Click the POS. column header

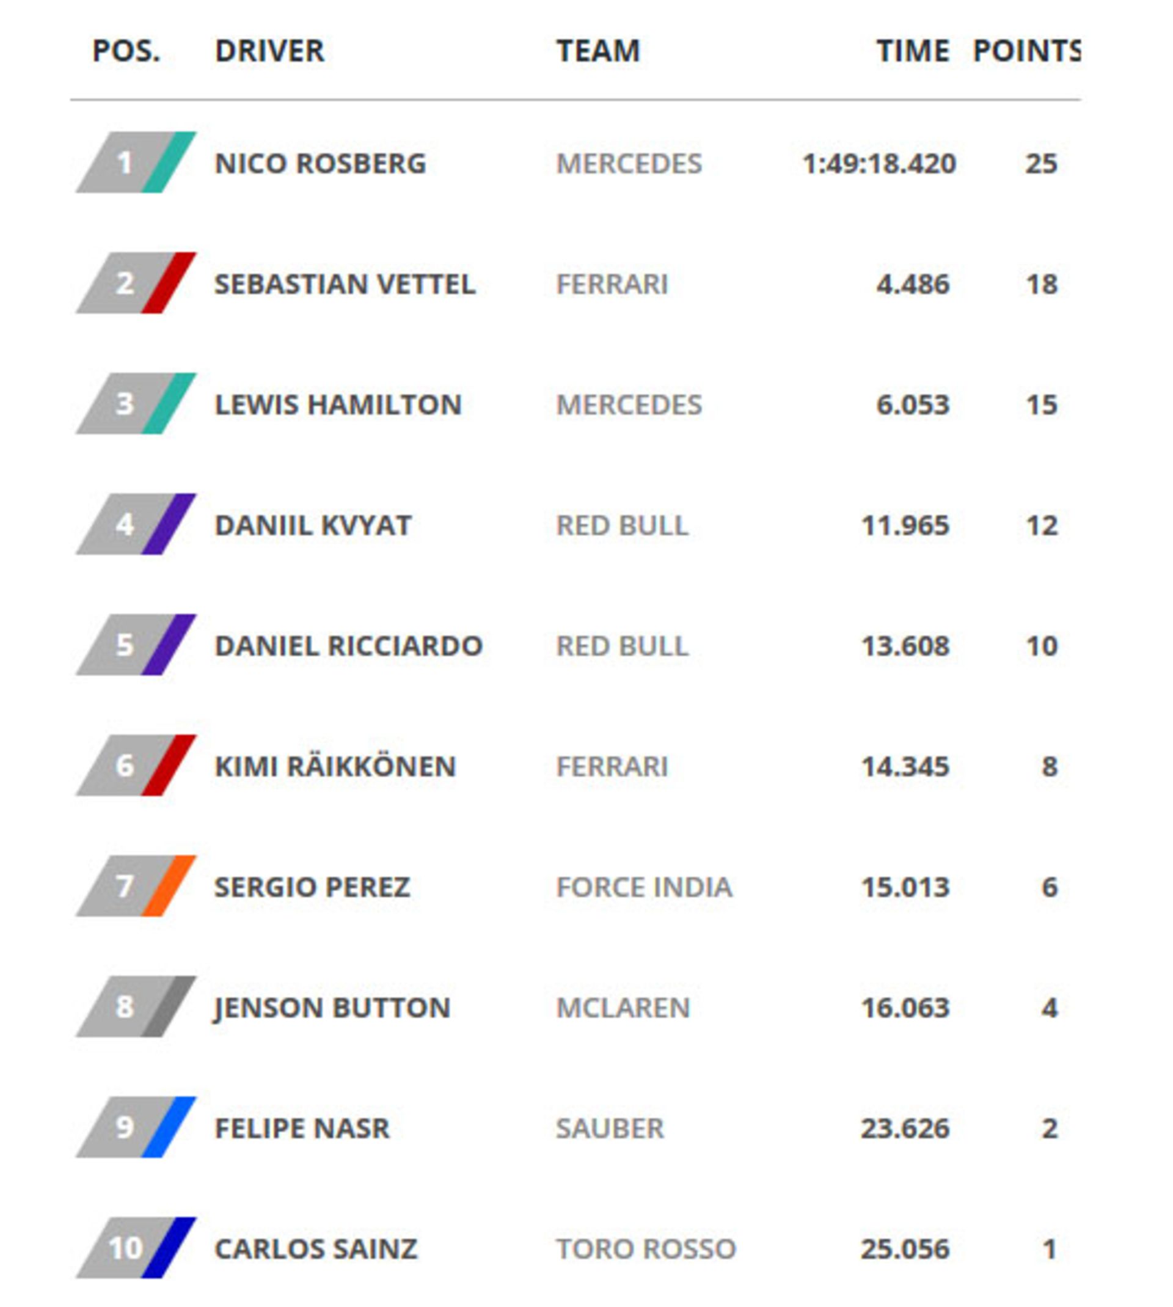[126, 51]
